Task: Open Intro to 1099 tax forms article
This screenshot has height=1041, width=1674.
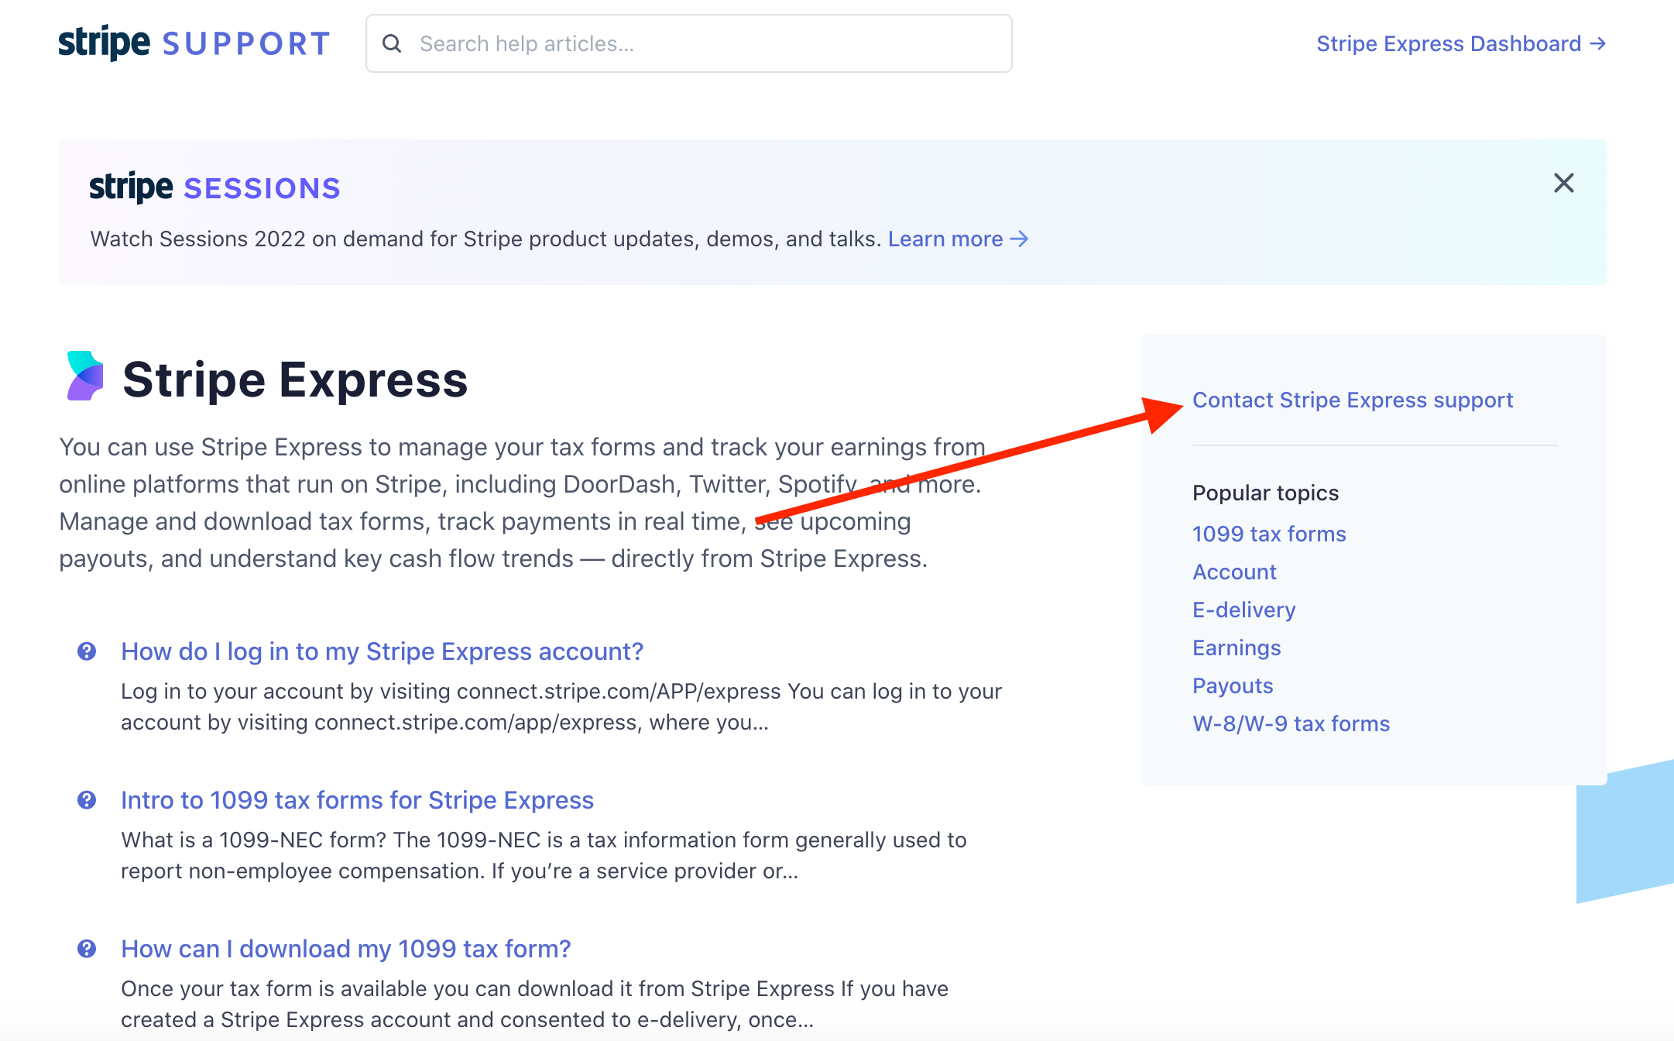Action: (357, 800)
